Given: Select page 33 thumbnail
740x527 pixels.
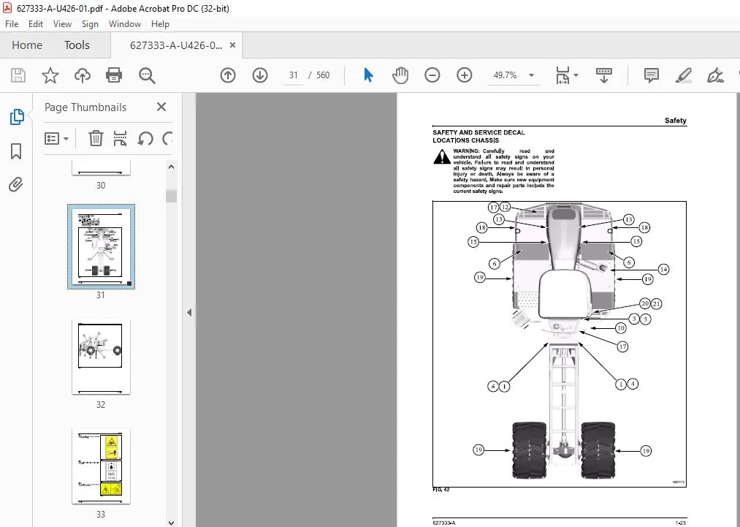Looking at the screenshot, I should click(x=101, y=466).
